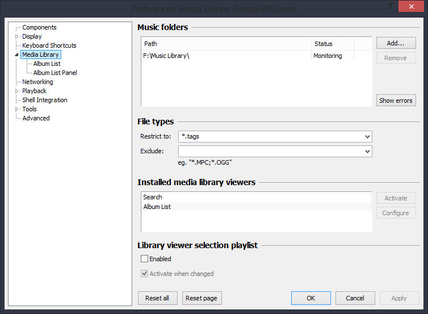Image resolution: width=428 pixels, height=314 pixels.
Task: Collapse the Media Library tree node
Action: point(17,55)
